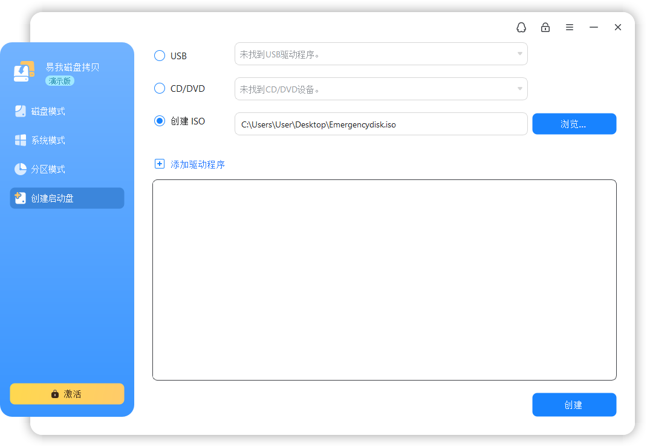This screenshot has width=647, height=447.
Task: Open the QQ support penguin icon
Action: tap(521, 27)
